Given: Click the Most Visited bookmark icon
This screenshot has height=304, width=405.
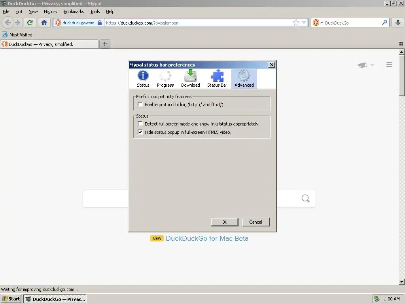Looking at the screenshot, I should (x=5, y=34).
